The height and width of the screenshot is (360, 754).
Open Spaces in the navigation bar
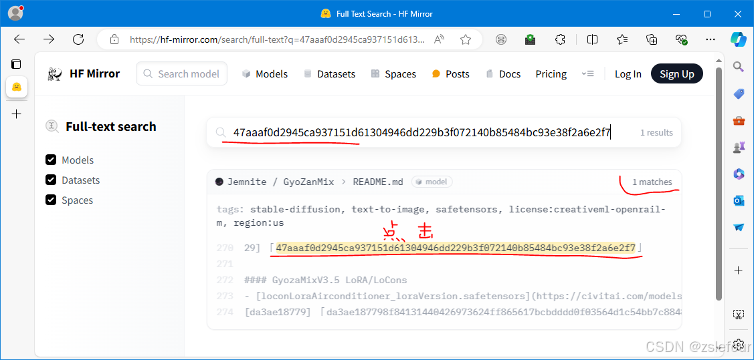click(393, 74)
